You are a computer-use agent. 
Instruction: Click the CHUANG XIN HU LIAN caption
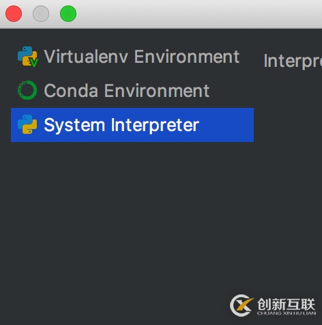[x=287, y=313]
